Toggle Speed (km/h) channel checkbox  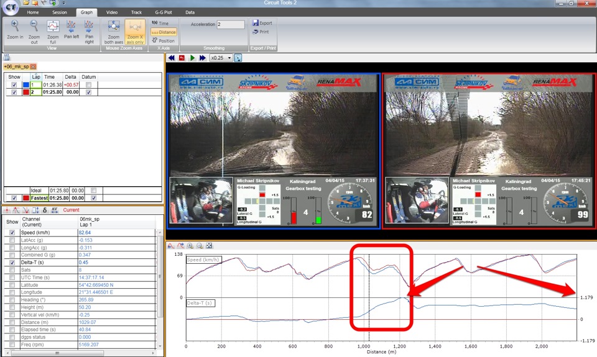point(12,232)
